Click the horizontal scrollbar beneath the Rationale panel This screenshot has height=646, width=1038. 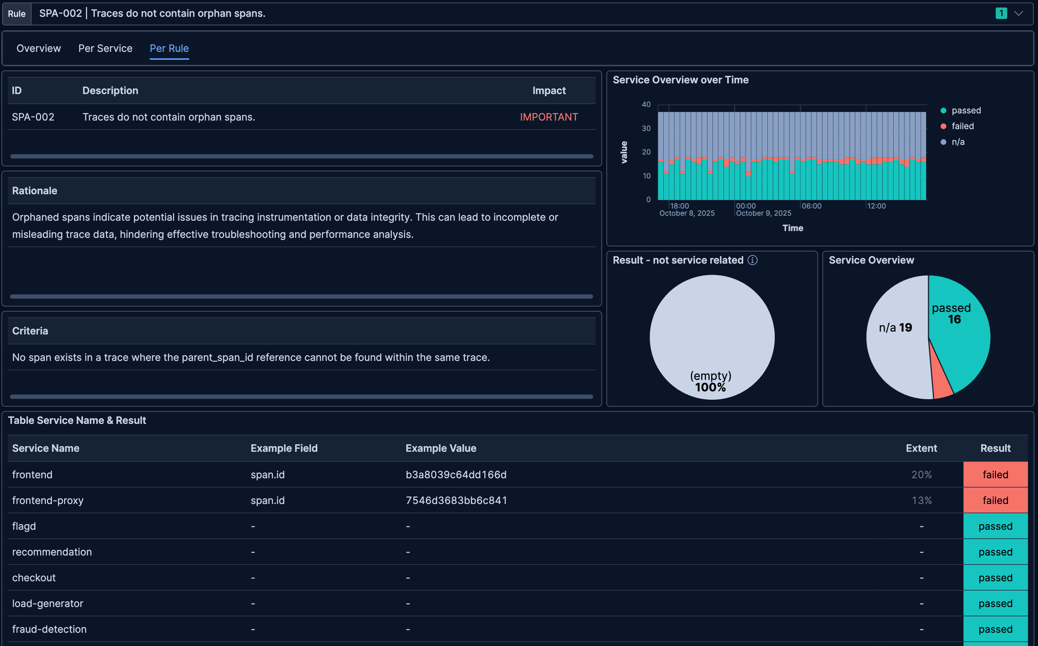[x=302, y=296]
